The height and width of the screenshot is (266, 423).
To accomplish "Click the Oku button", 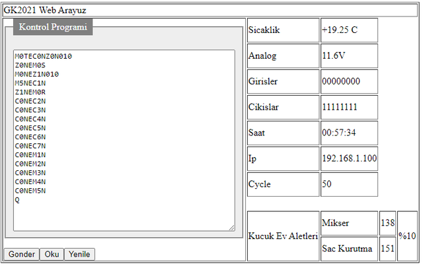I will point(52,254).
